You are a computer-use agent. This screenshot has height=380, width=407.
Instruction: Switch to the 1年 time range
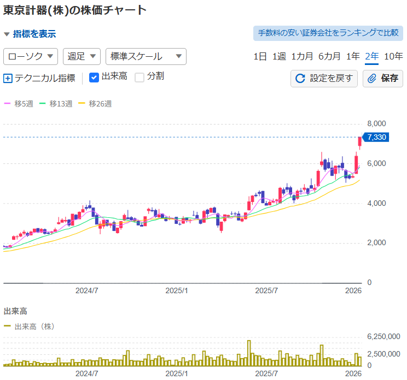(353, 56)
